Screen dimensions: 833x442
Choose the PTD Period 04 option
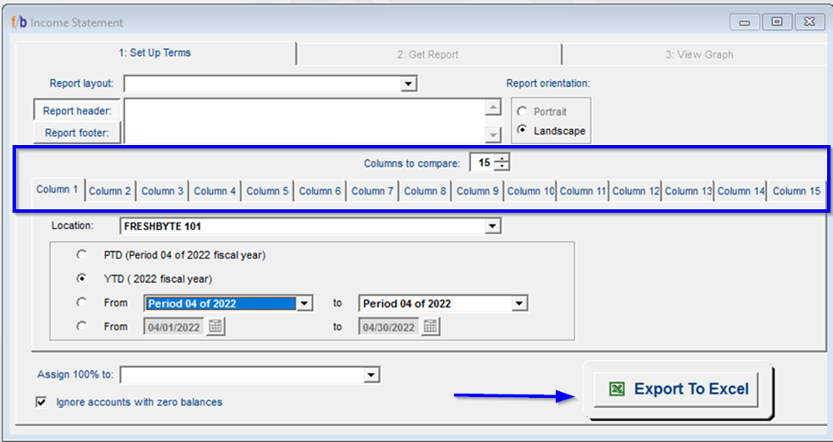click(x=82, y=255)
